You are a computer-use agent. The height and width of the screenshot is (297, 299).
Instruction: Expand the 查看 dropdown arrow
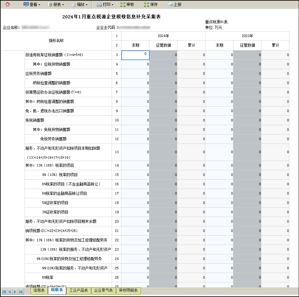pos(40,5)
